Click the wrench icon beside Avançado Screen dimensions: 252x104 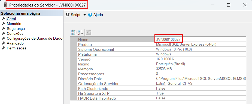3,43
